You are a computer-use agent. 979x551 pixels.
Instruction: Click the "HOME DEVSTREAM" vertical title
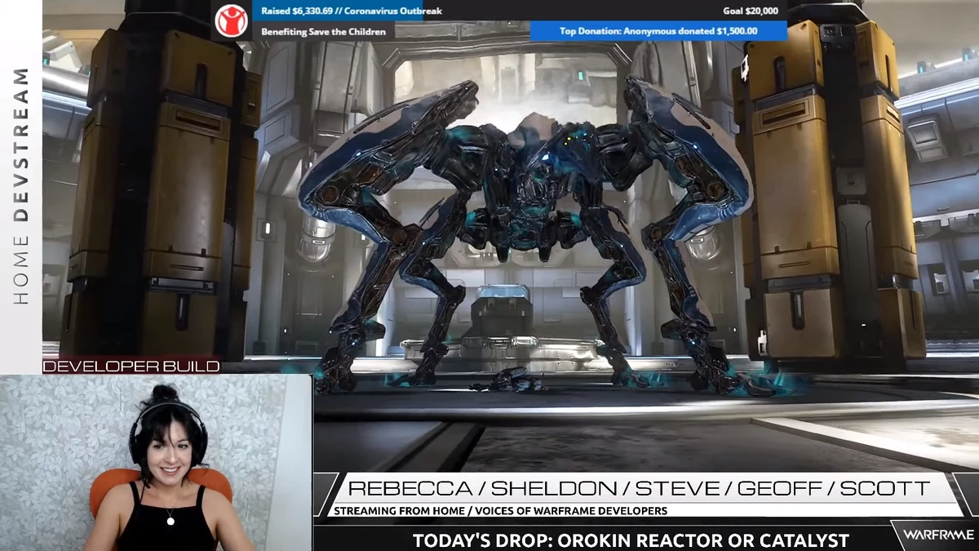click(21, 186)
